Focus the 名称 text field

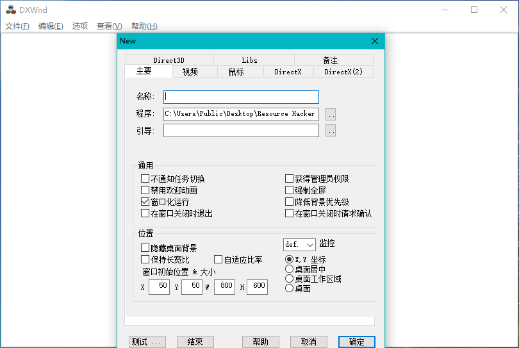pyautogui.click(x=242, y=97)
